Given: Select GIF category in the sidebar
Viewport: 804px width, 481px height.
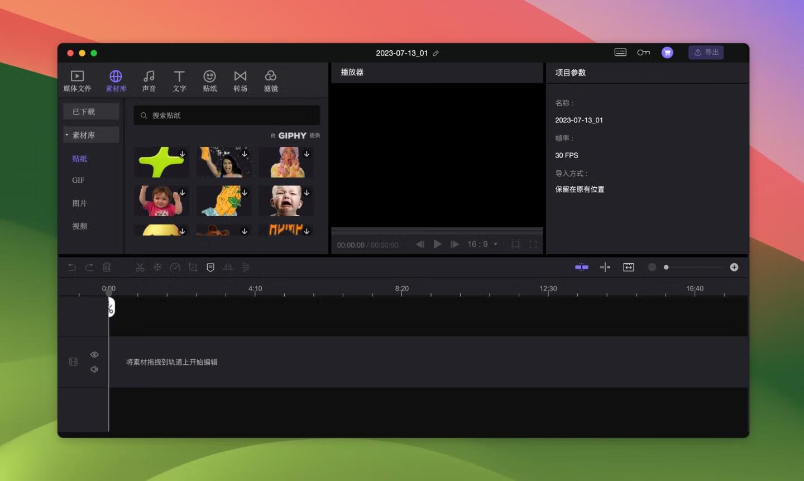Looking at the screenshot, I should click(78, 180).
